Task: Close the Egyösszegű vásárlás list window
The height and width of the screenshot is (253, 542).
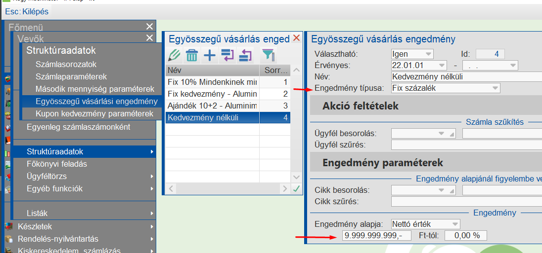Action: point(296,38)
